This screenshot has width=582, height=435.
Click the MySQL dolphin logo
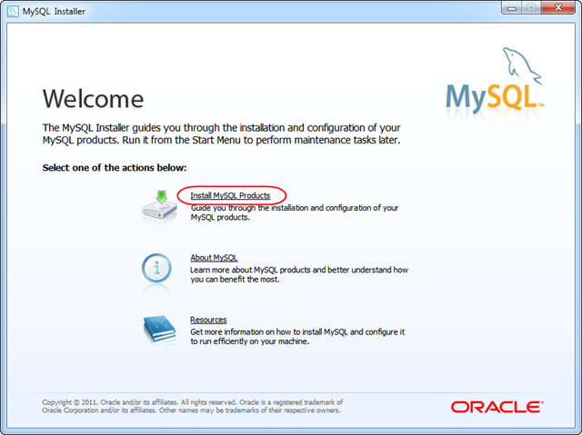[x=495, y=79]
